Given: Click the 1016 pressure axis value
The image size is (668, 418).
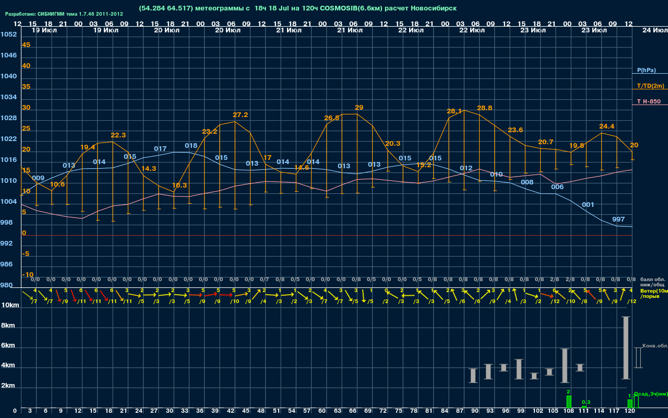Looking at the screenshot, I should tap(8, 159).
